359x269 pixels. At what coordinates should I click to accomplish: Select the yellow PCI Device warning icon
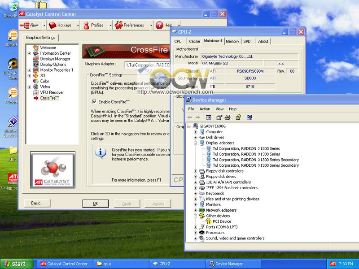click(208, 221)
